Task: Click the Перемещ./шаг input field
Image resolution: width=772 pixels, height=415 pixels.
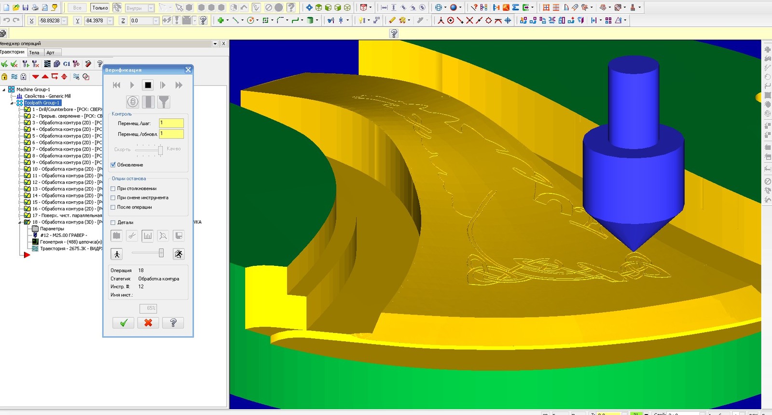Action: point(171,124)
